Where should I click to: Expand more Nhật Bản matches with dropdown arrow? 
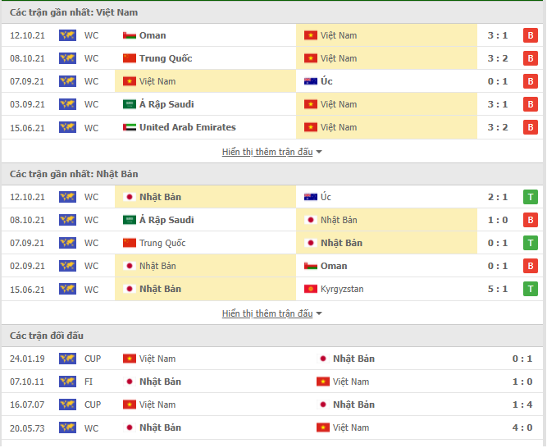point(319,313)
